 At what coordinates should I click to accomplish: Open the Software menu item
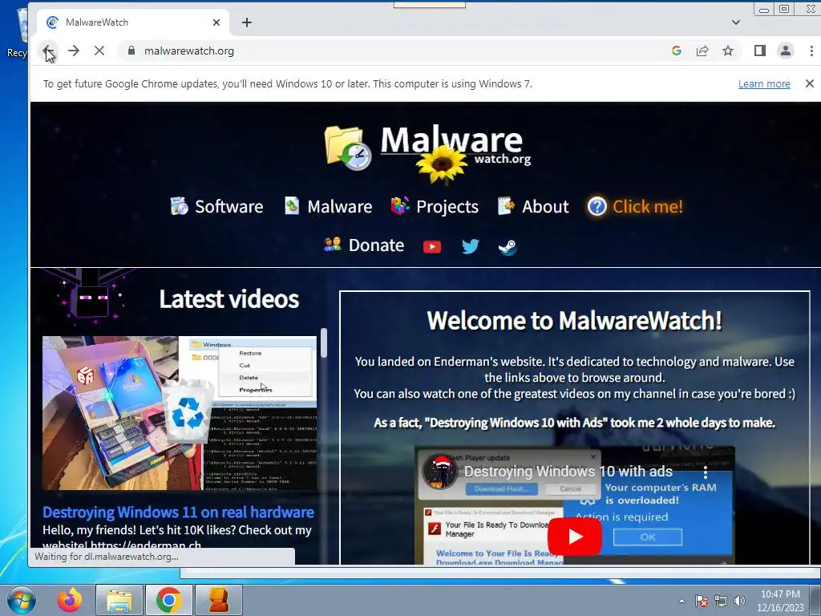[x=216, y=206]
